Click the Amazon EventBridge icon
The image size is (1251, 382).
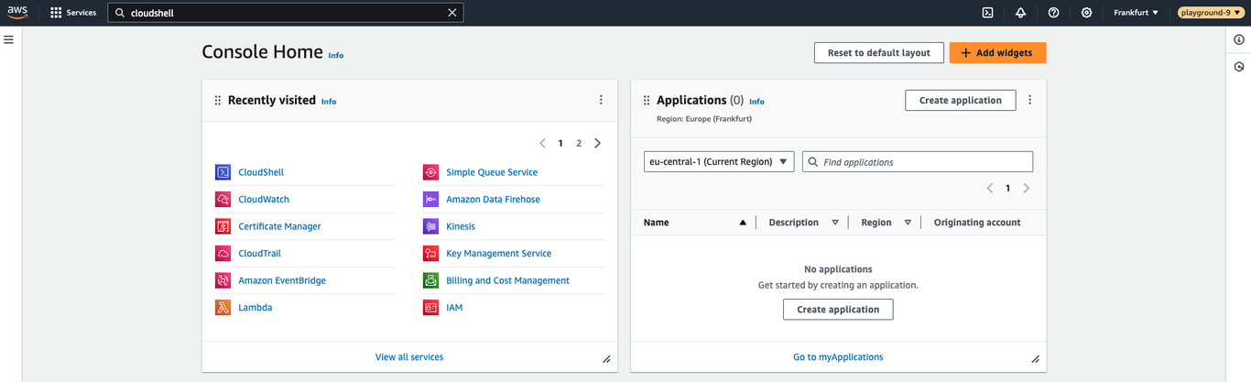(x=223, y=280)
